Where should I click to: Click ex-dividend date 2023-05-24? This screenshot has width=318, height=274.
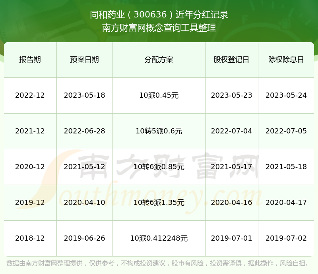pyautogui.click(x=286, y=95)
